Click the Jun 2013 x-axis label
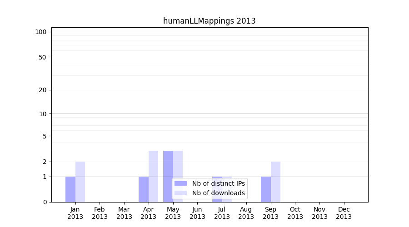This screenshot has height=227, width=409. tap(197, 213)
